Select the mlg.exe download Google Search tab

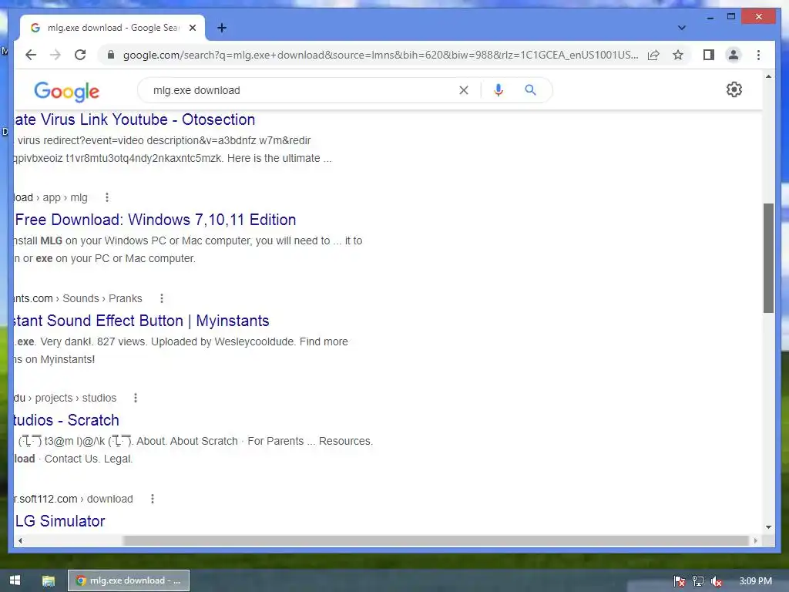pos(112,28)
